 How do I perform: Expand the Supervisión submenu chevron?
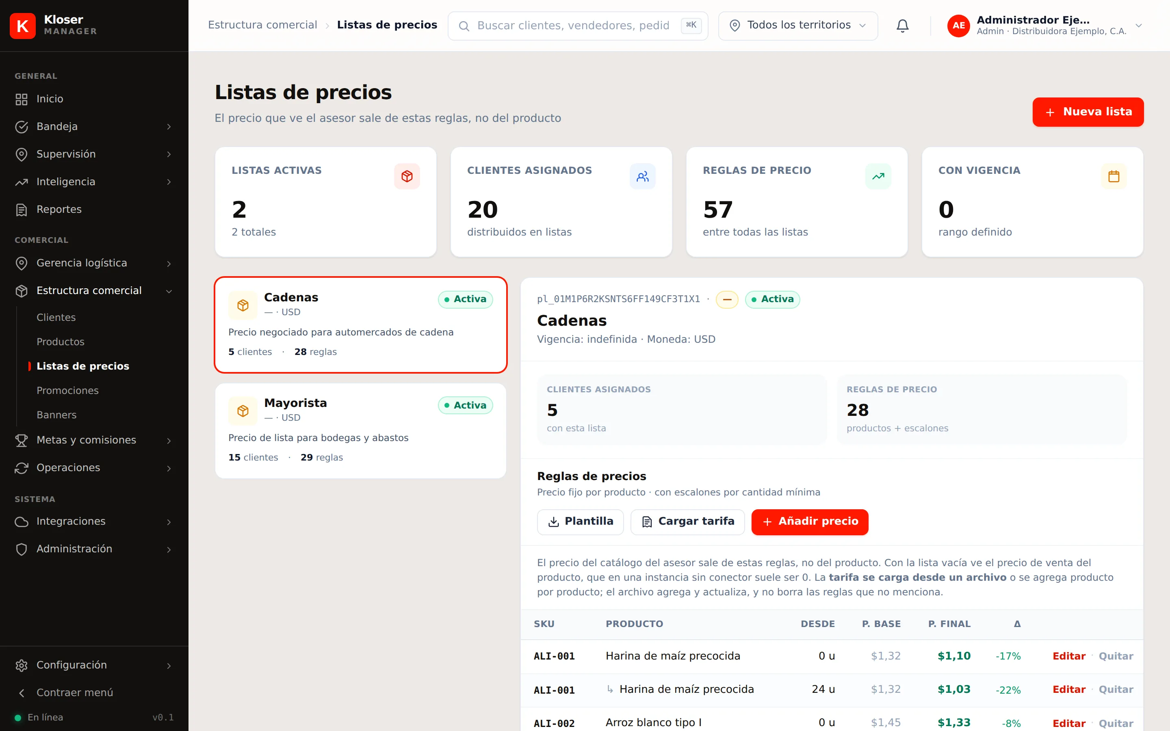click(x=169, y=154)
